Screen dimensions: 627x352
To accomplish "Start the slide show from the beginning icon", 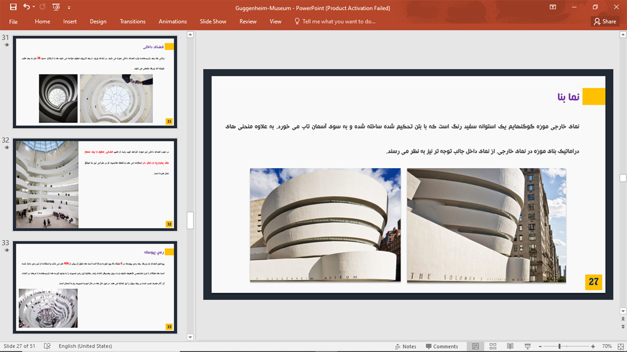I will tap(56, 7).
